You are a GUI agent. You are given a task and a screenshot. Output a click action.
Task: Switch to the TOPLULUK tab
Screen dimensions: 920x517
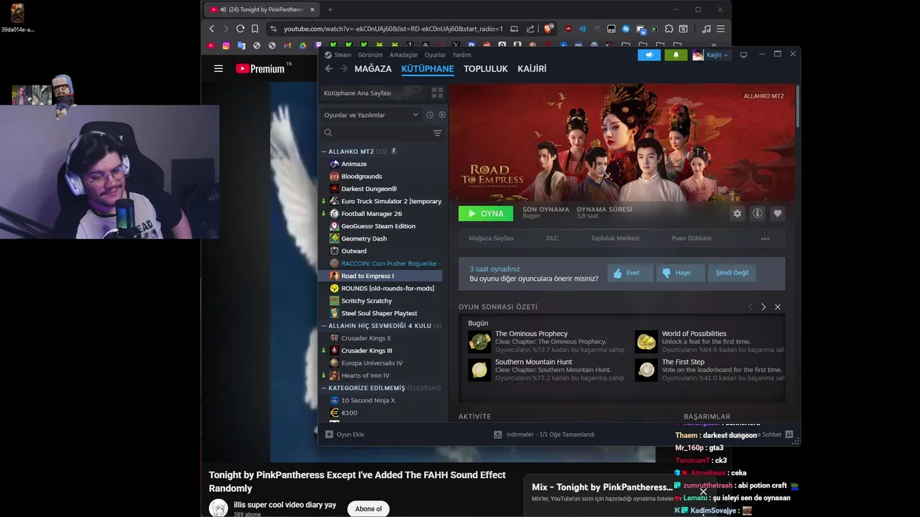(486, 69)
